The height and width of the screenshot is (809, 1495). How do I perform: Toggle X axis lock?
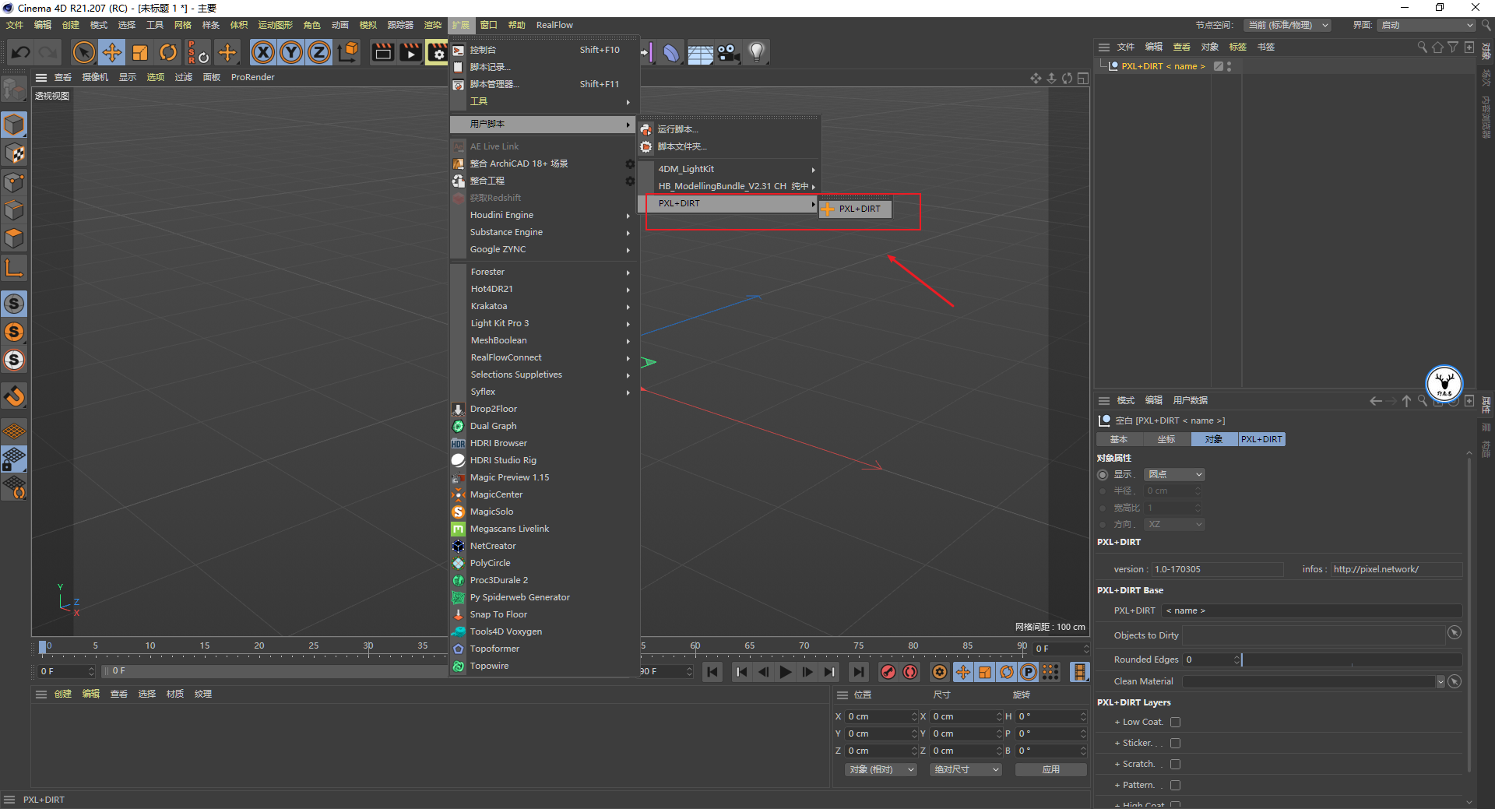[x=263, y=52]
